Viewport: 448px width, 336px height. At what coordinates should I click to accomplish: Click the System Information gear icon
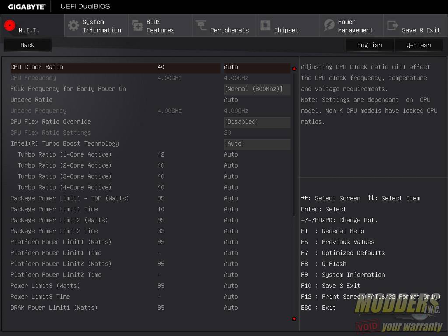point(73,25)
